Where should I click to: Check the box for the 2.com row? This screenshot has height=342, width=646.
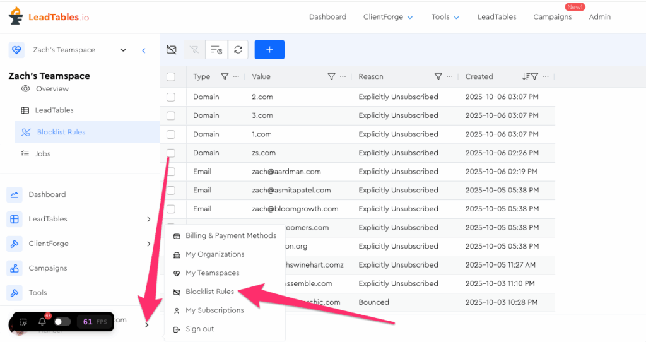pos(171,97)
